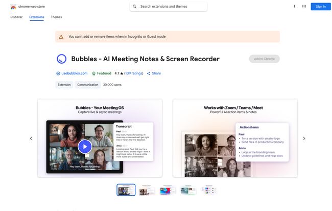The image size is (332, 211).
Task: Open the 109 ratings link
Action: [x=134, y=73]
